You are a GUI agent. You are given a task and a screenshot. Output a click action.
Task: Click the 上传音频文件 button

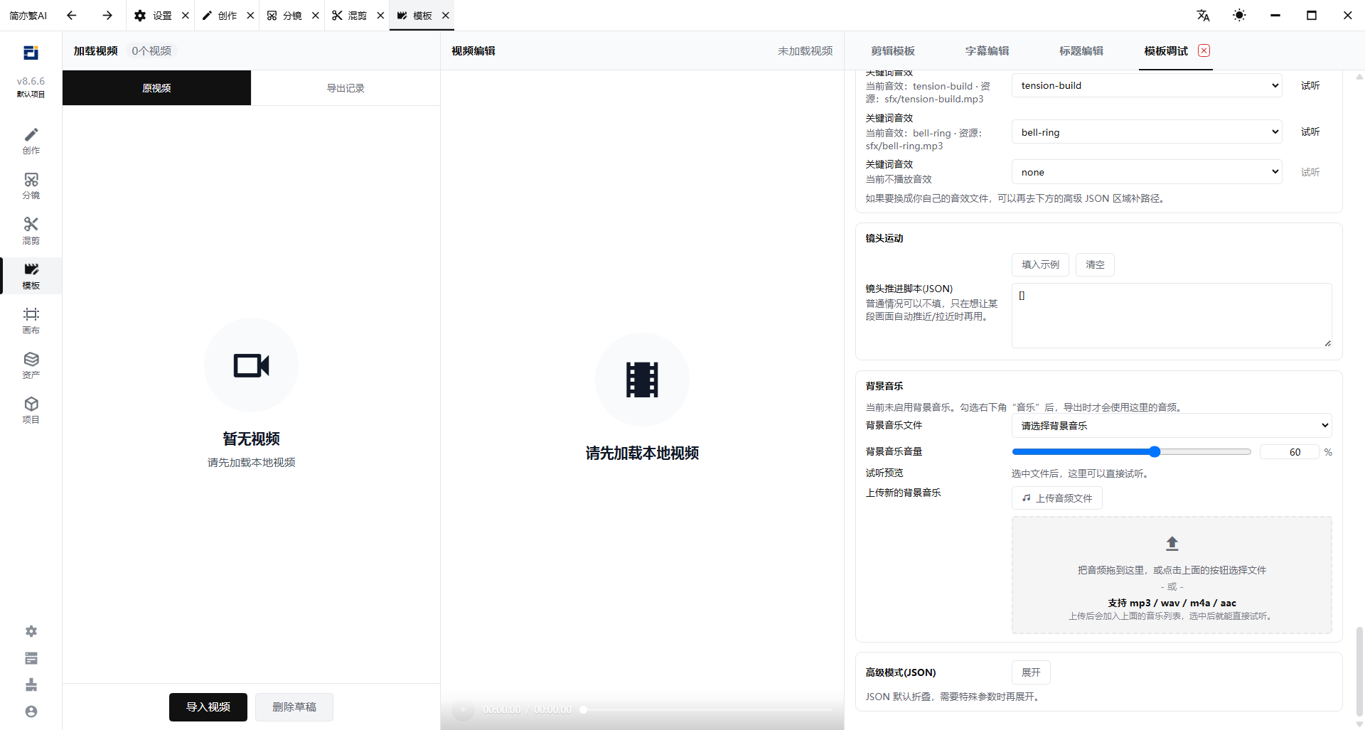1057,498
